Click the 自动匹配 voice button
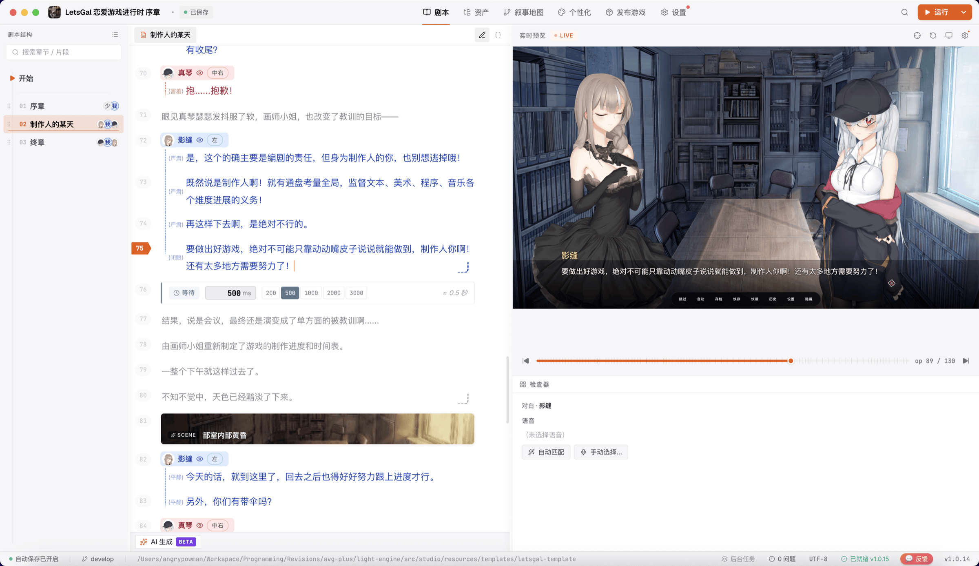 point(546,452)
